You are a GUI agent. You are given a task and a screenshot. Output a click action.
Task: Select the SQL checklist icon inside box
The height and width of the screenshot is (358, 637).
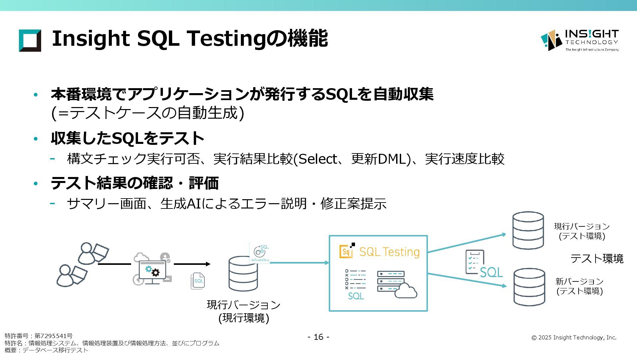click(x=356, y=284)
